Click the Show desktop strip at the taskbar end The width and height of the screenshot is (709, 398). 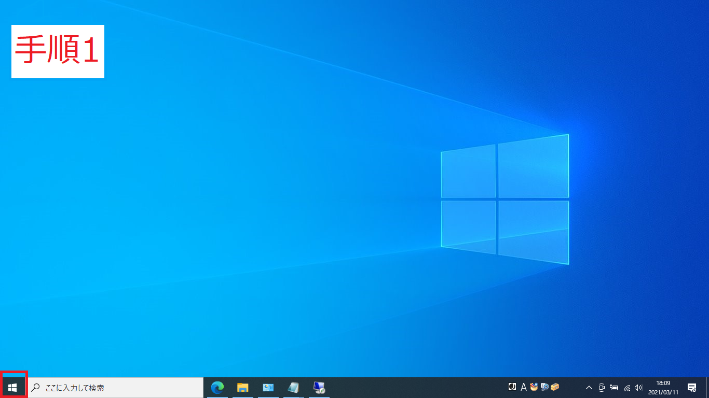[x=707, y=387]
